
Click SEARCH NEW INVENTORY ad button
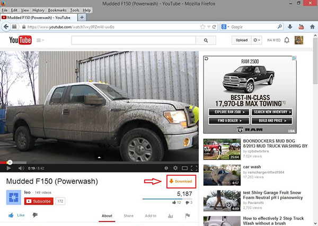click(x=272, y=112)
